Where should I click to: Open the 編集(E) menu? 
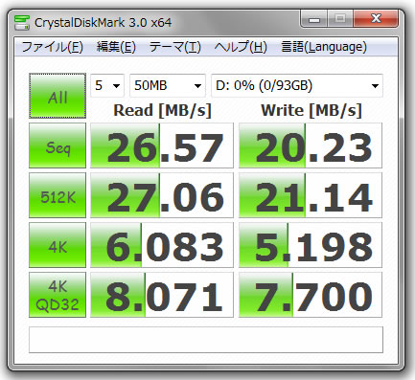coord(116,47)
